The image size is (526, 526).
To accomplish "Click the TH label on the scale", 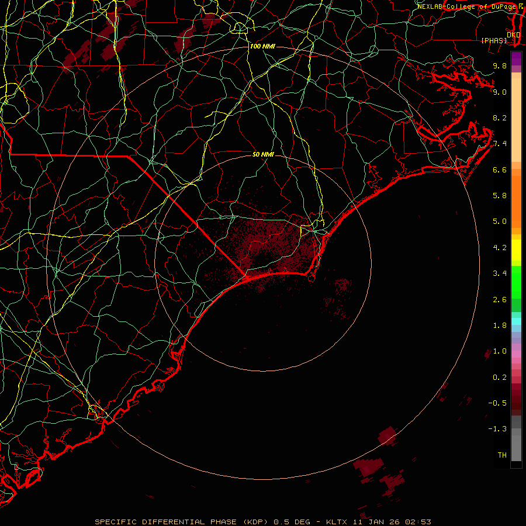I will coord(502,455).
